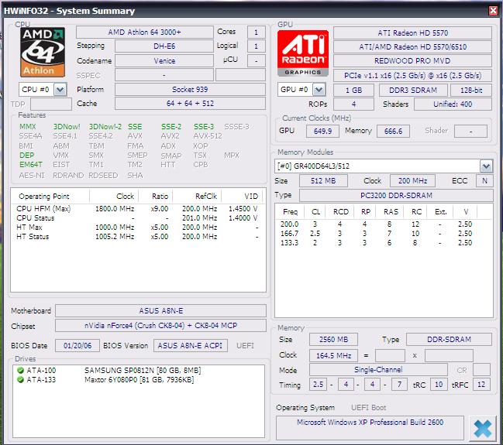Click the DDR3 SDRAM memory type field

point(413,91)
